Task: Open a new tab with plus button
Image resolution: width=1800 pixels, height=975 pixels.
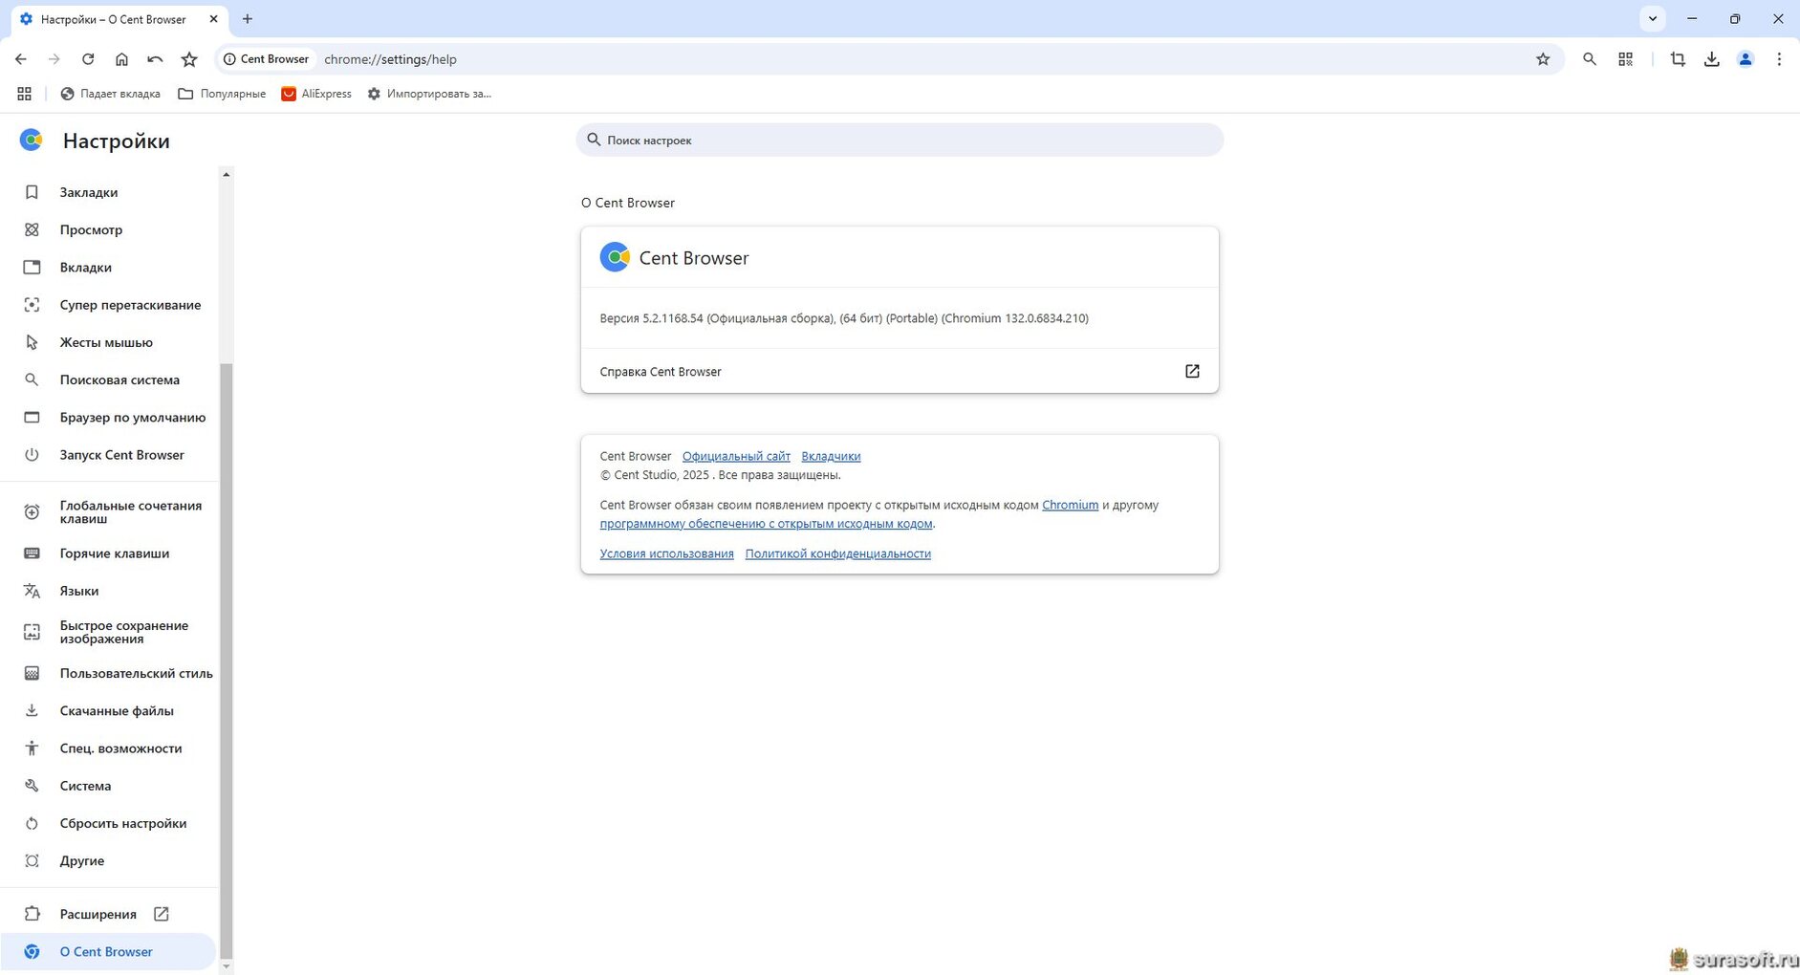Action: coord(248,18)
